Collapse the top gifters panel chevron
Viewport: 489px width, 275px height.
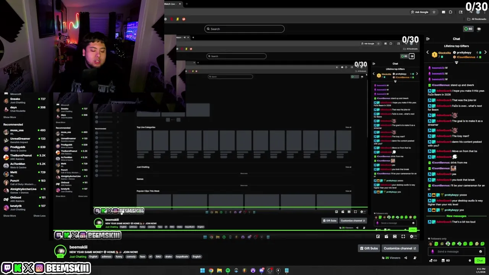click(x=456, y=63)
